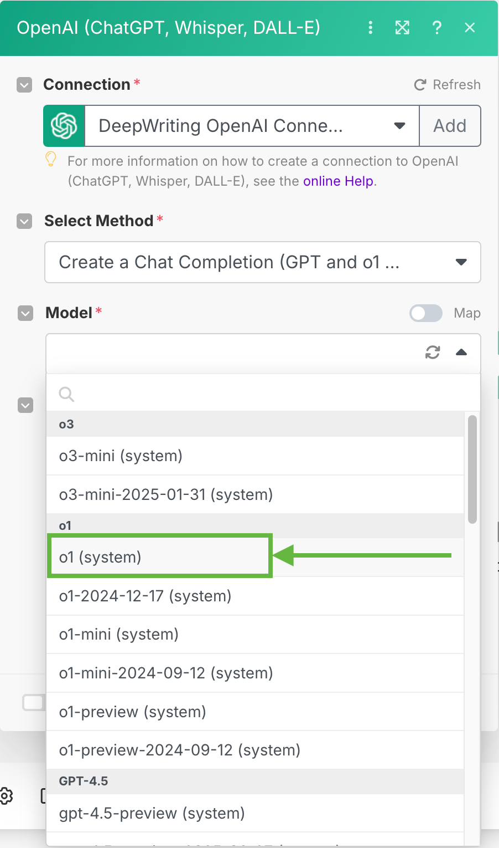Toggle the switch at panel bottom left

[x=33, y=702]
